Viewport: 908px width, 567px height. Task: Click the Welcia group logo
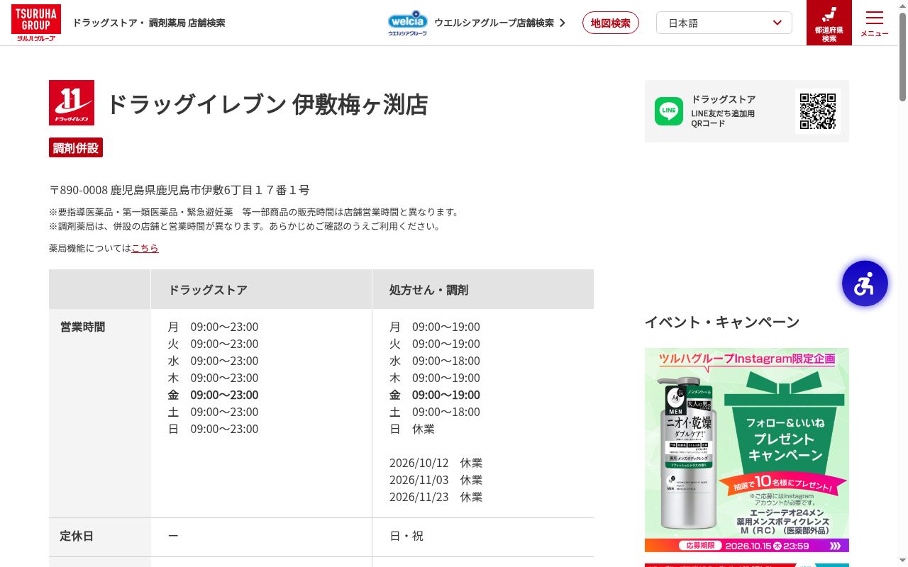coord(408,23)
